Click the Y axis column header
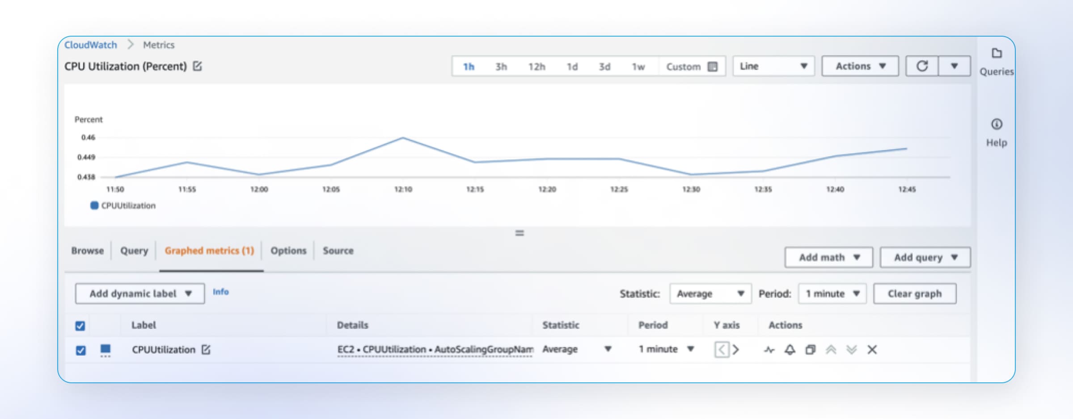The height and width of the screenshot is (419, 1073). (727, 325)
